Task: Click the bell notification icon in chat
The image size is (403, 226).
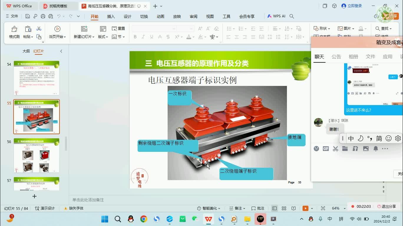Action: [375, 149]
